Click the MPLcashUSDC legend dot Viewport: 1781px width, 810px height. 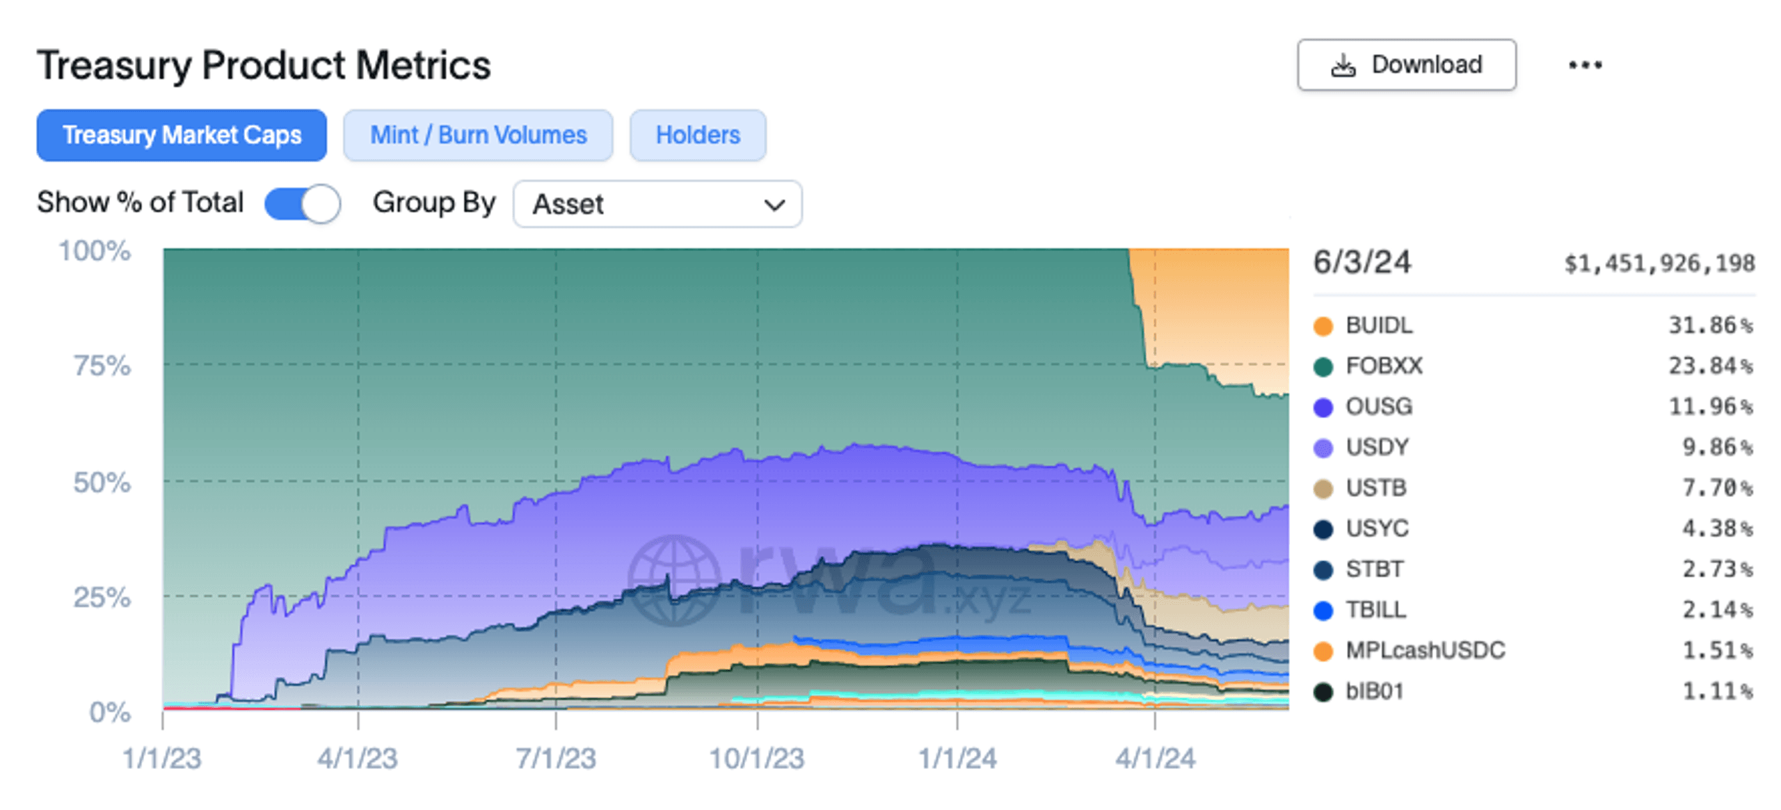pos(1323,651)
